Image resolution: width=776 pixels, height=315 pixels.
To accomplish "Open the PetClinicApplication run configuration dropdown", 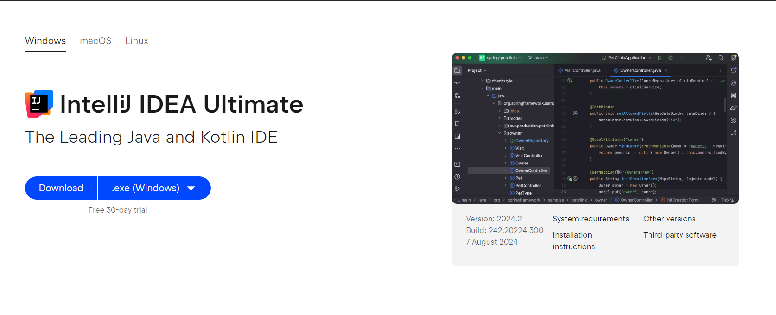I will pos(626,58).
